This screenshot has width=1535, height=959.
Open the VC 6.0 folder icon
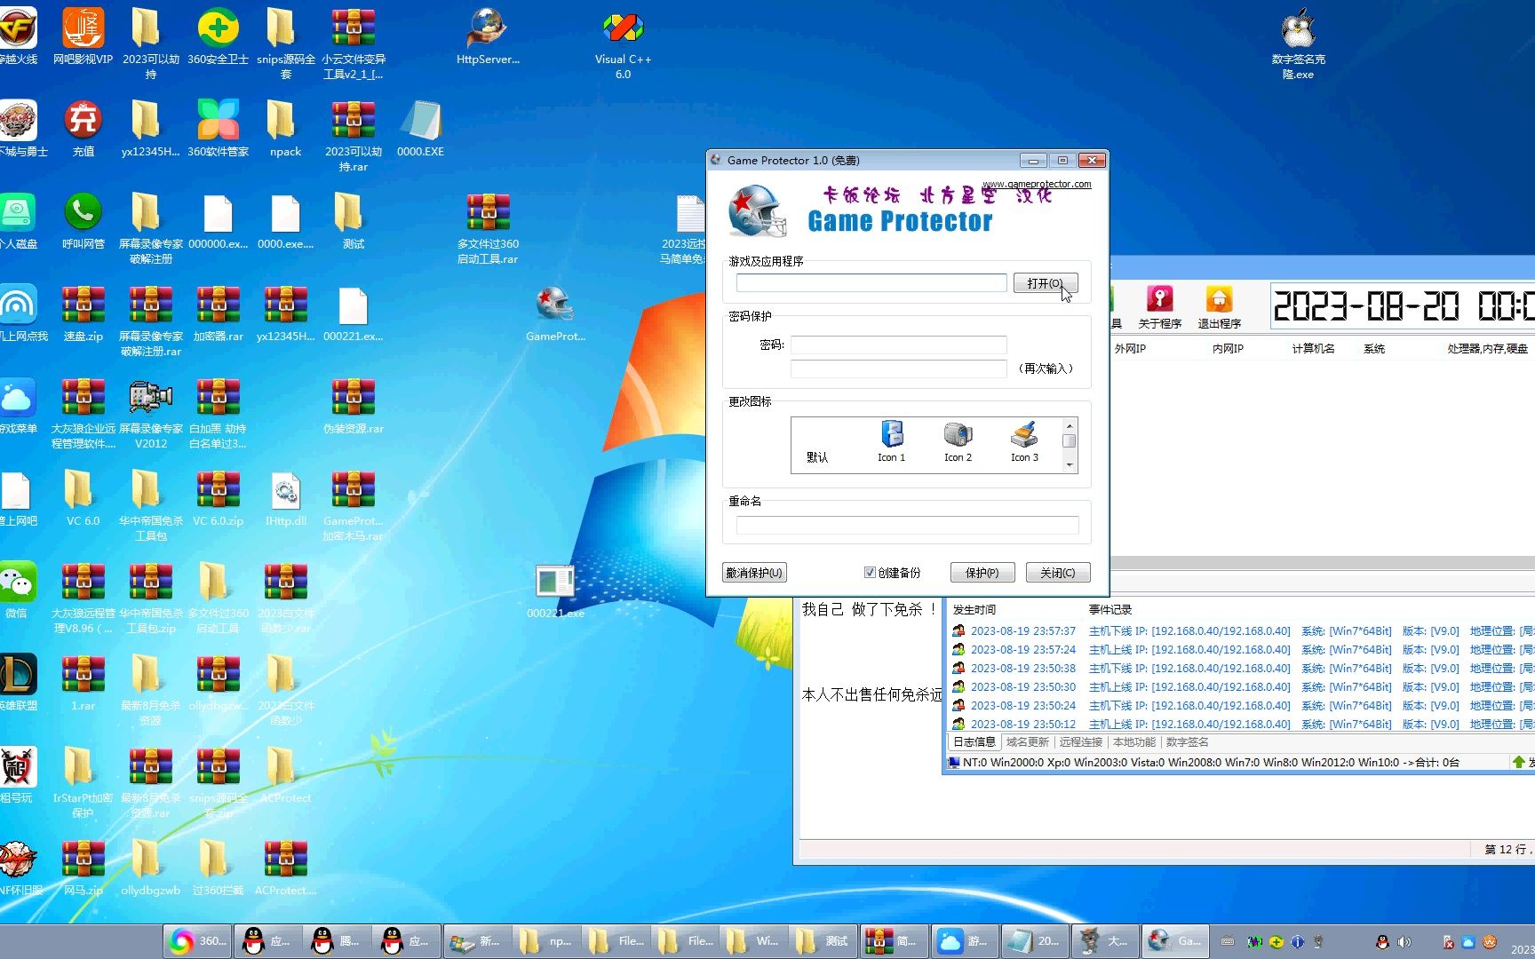(83, 498)
